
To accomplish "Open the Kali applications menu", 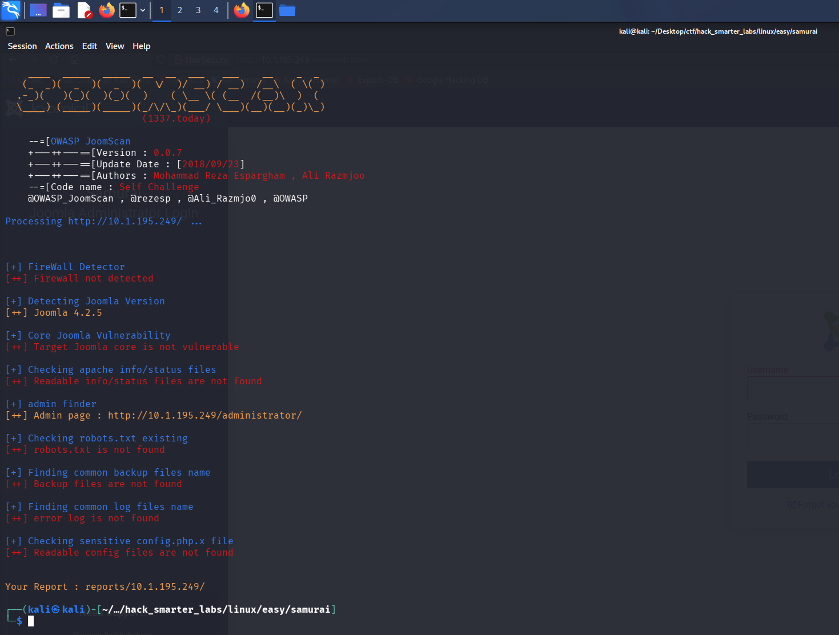I will (x=11, y=10).
